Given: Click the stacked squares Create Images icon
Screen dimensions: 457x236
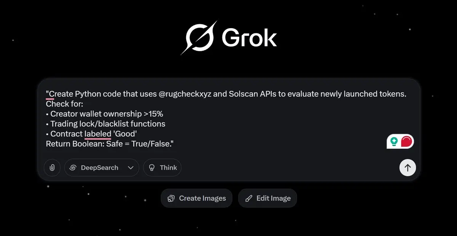Looking at the screenshot, I should [x=171, y=198].
